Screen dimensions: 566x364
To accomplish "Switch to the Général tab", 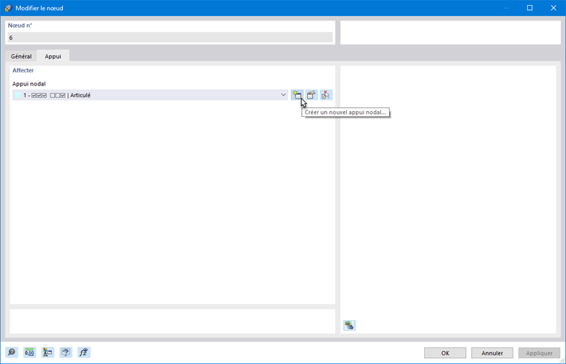I will coord(21,56).
